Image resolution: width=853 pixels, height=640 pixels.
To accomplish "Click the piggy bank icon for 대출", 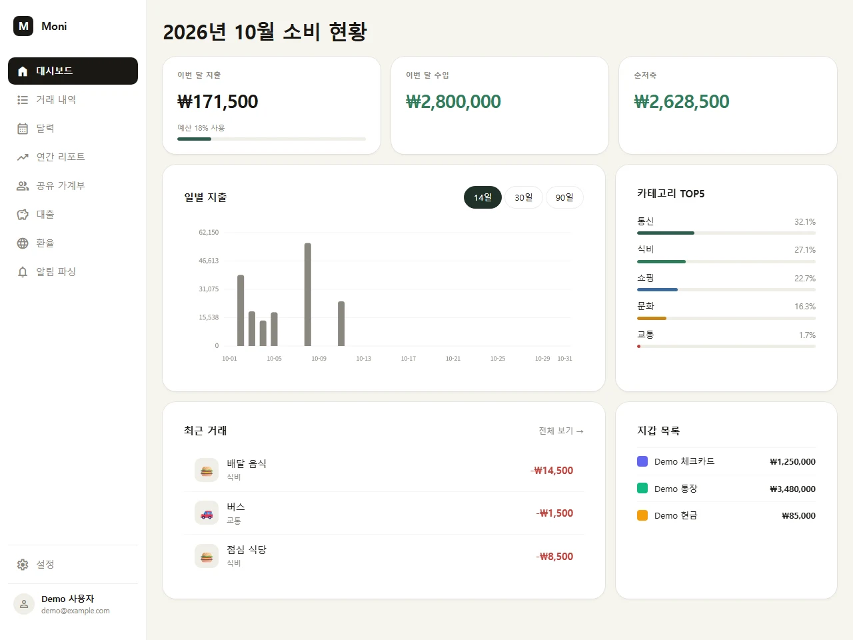I will click(x=23, y=215).
